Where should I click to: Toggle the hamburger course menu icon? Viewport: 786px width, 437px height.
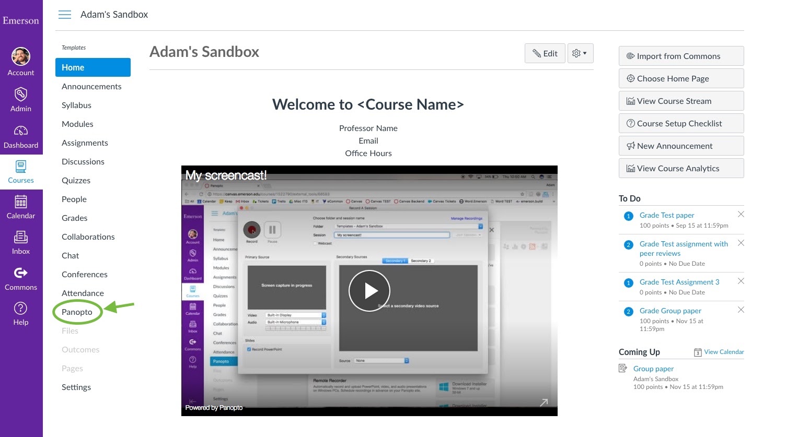pos(65,15)
